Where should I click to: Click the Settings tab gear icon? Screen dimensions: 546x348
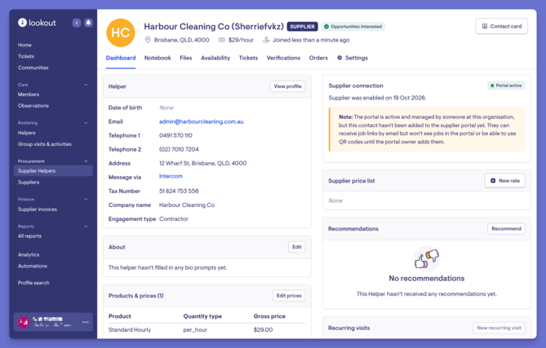340,58
